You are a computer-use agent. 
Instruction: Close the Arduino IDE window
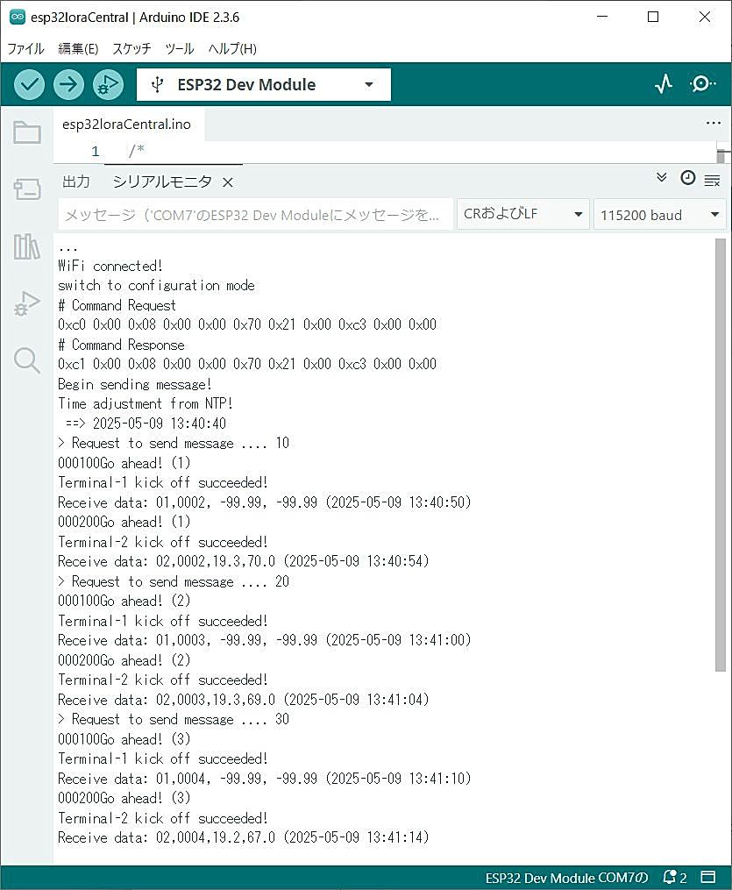(x=704, y=17)
